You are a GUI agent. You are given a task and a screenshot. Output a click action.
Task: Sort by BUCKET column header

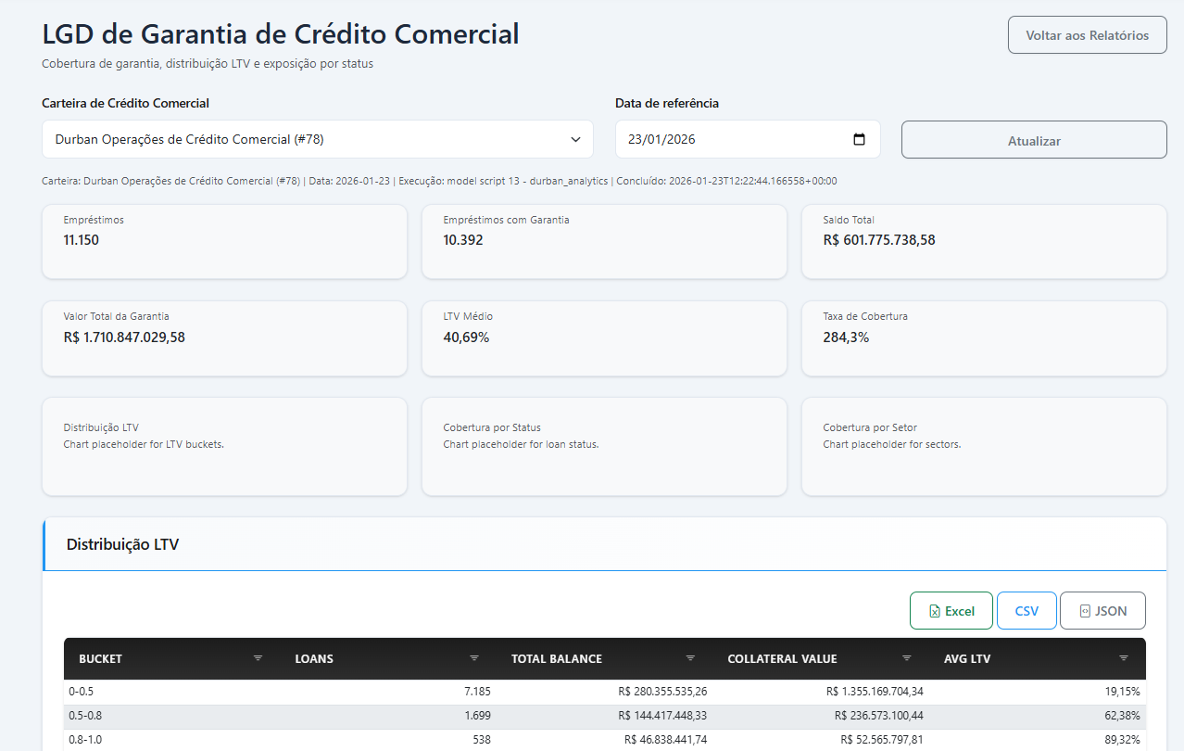(x=101, y=658)
